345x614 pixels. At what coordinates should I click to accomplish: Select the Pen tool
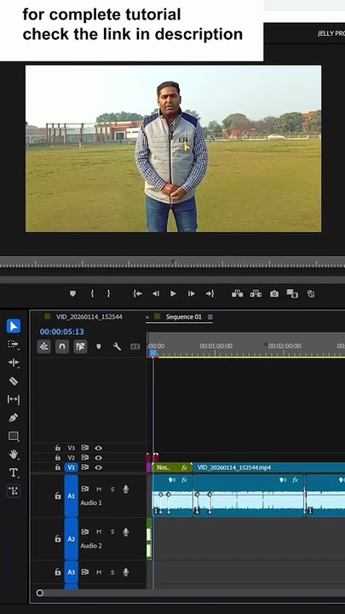[x=14, y=418]
